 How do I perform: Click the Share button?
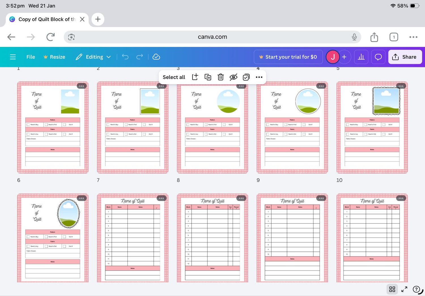click(x=405, y=57)
